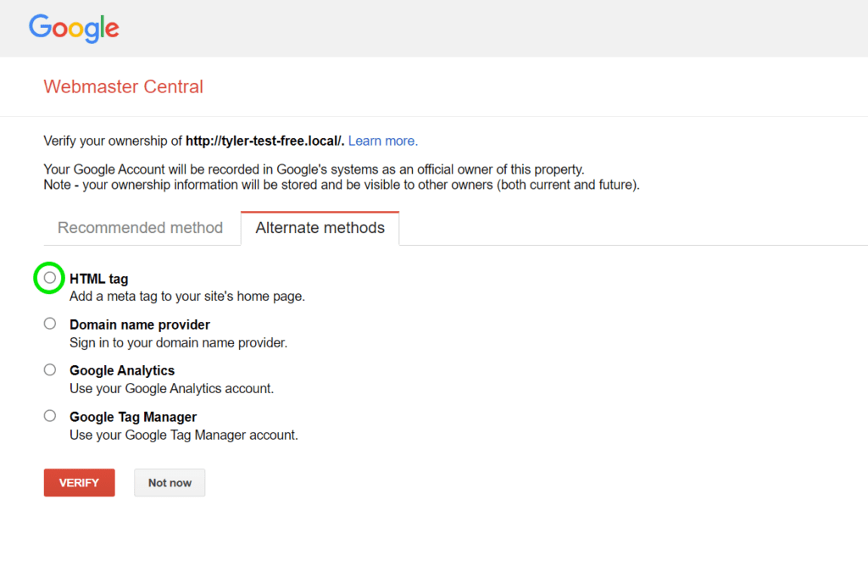The height and width of the screenshot is (577, 868).
Task: Open the Learn more link
Action: (x=382, y=141)
